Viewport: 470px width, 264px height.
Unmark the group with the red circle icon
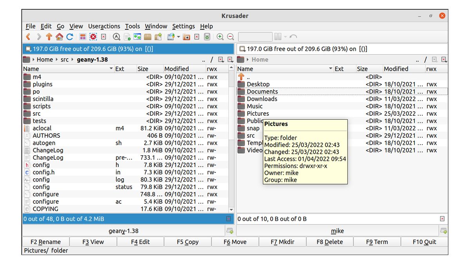[x=92, y=36]
